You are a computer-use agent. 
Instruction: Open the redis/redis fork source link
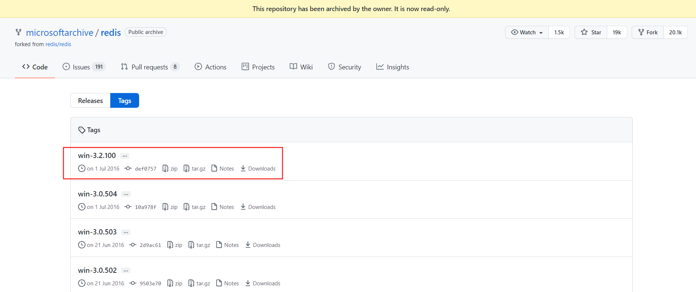coord(58,44)
